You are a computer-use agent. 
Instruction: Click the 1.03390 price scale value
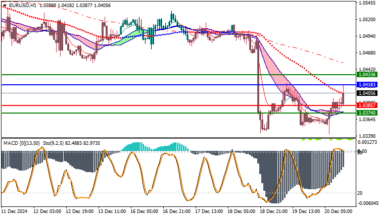[367, 136]
